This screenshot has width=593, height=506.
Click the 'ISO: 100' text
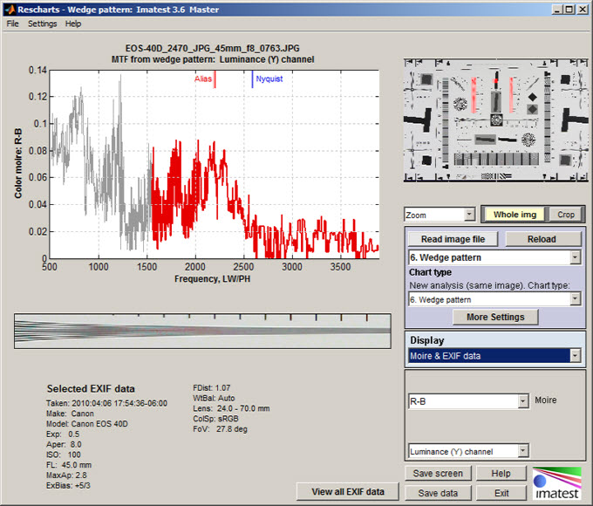click(64, 455)
